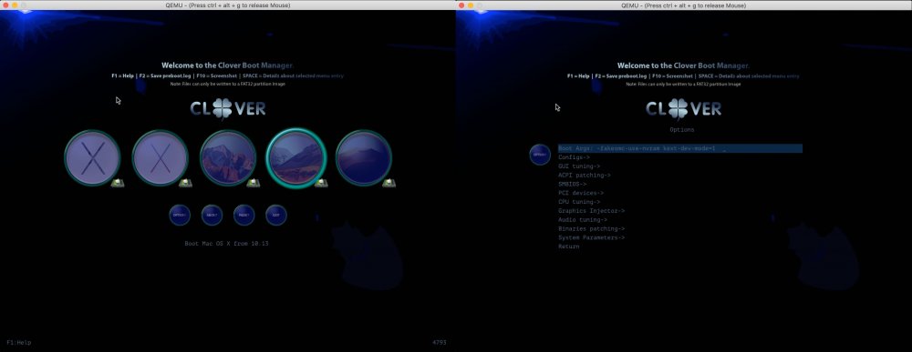Click the F1 = Help hint in left window

pyautogui.click(x=122, y=76)
